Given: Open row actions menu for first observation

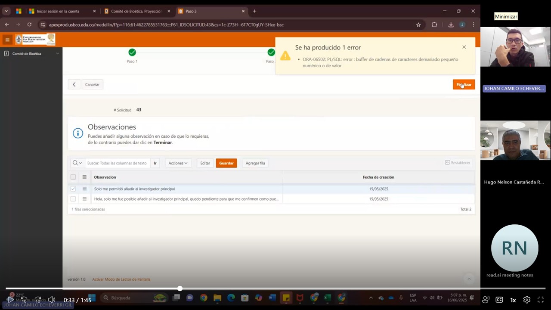Looking at the screenshot, I should click(84, 189).
